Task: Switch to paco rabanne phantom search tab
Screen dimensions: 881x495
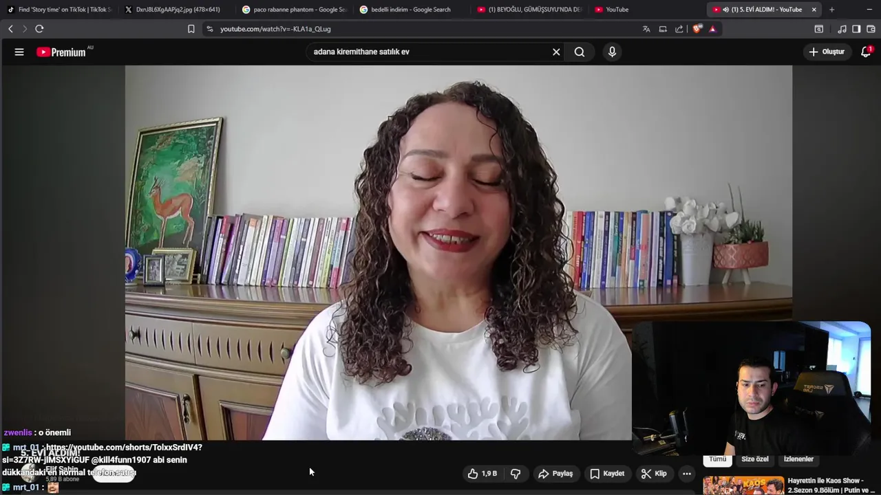Action: pos(294,10)
